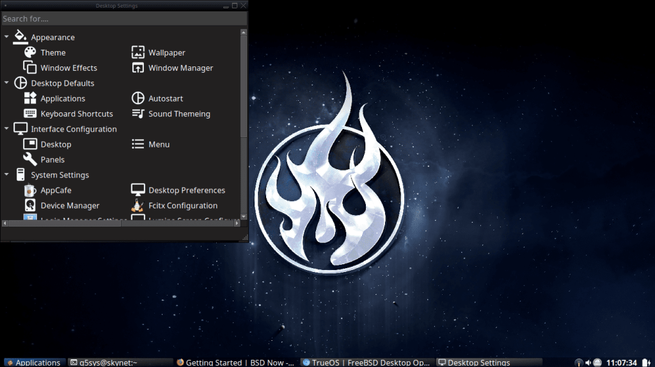Click the Sound Themeing music icon
The height and width of the screenshot is (367, 655).
click(138, 114)
